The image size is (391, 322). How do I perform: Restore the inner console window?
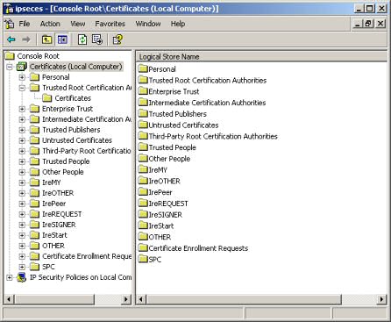point(368,24)
